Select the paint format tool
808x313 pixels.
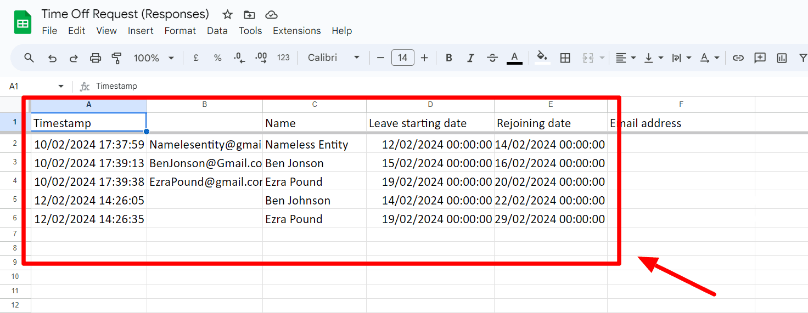[116, 58]
